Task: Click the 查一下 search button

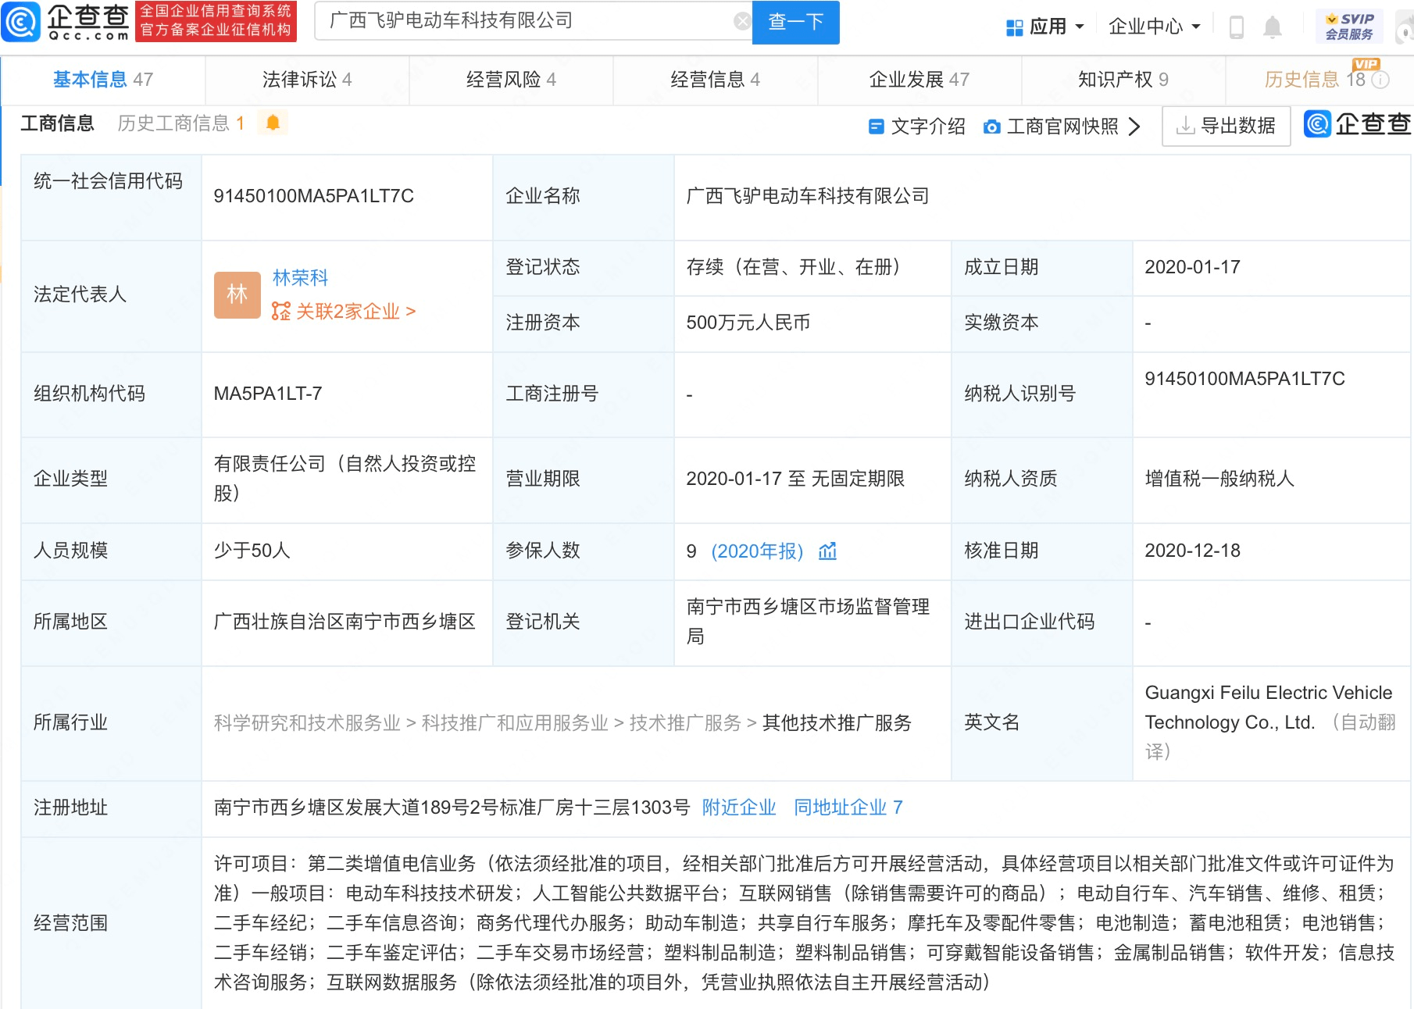Action: [x=795, y=22]
